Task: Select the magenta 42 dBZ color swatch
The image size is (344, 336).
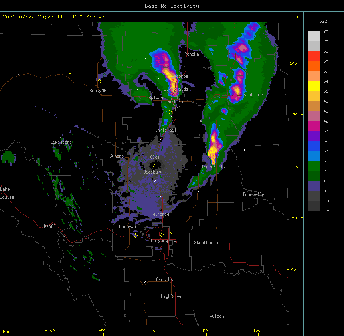Action: click(x=314, y=126)
